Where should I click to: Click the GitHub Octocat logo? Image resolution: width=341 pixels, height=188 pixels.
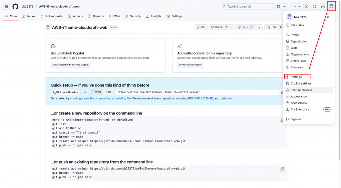point(15,6)
